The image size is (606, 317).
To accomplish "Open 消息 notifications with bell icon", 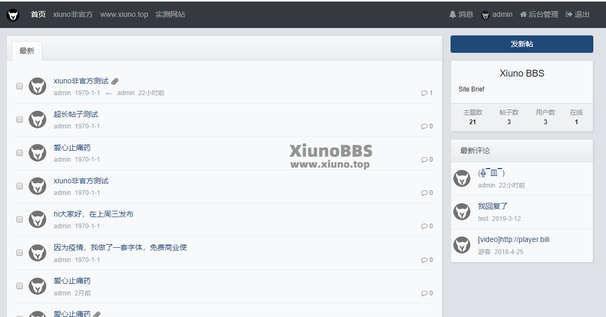I will point(461,15).
